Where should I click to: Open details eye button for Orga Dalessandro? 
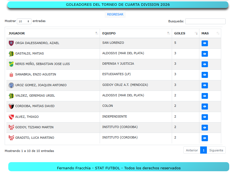pyautogui.click(x=205, y=43)
